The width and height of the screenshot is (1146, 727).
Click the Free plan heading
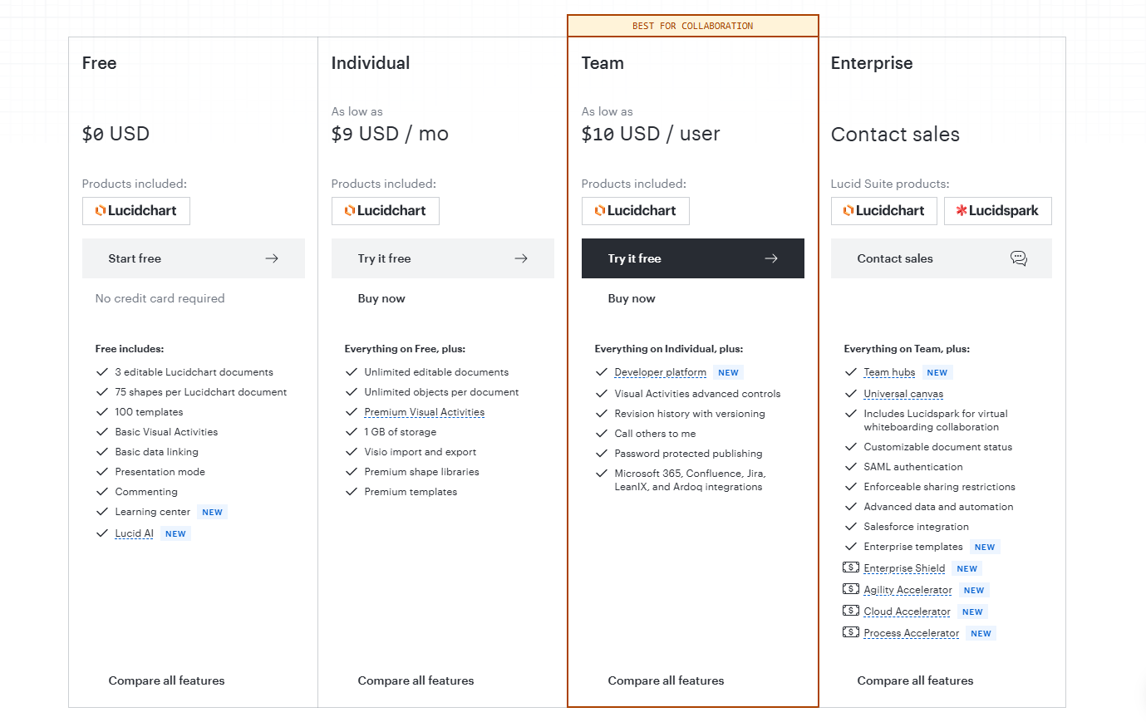point(100,63)
